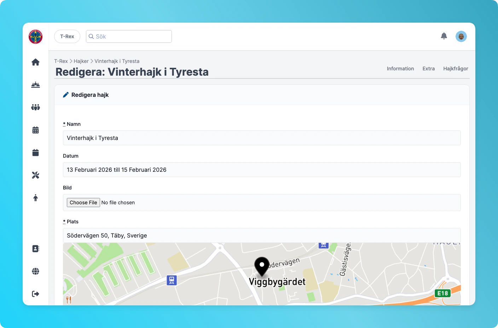Switch to the Information tab
Viewport: 498px width, 328px height.
pyautogui.click(x=400, y=69)
